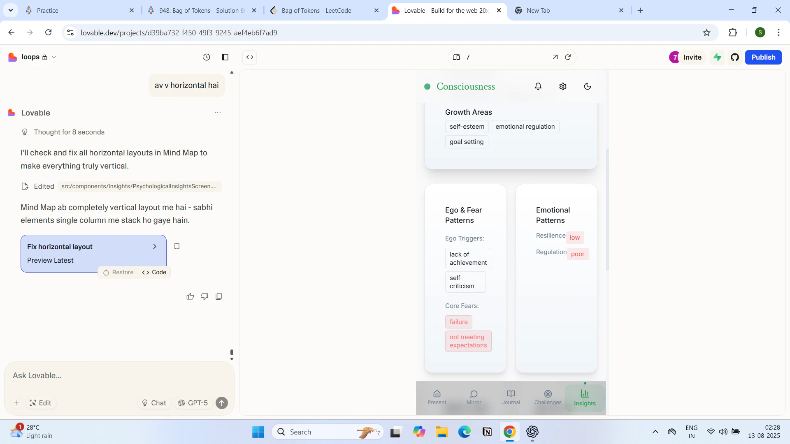Click the green Supabase bolt icon
Viewport: 790px width, 444px height.
click(717, 57)
